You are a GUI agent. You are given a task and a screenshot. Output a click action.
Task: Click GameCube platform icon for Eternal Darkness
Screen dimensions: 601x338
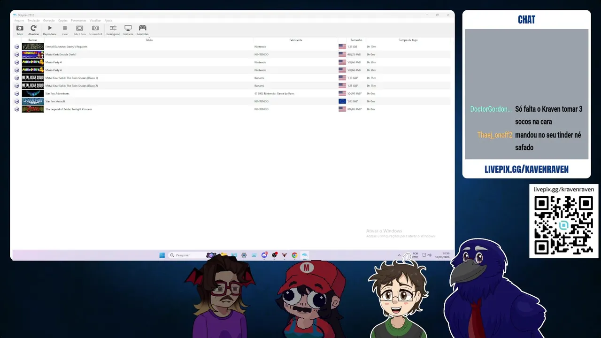coord(17,47)
